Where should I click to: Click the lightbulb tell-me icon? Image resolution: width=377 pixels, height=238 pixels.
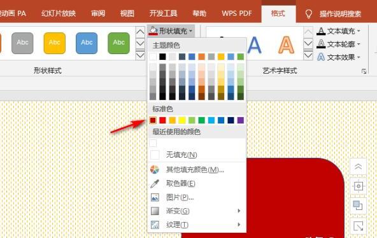pyautogui.click(x=309, y=14)
